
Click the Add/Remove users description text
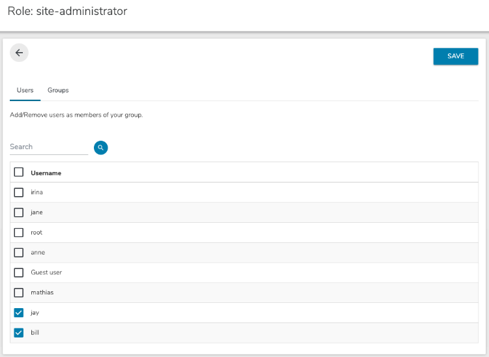(x=76, y=115)
